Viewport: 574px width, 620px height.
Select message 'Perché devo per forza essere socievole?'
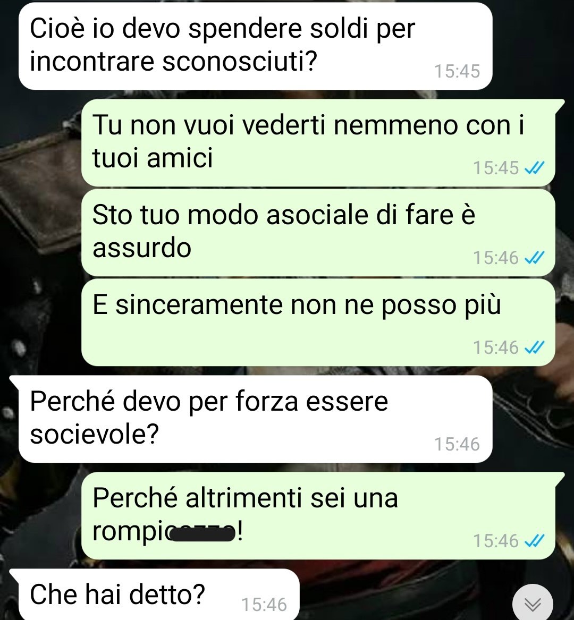click(256, 419)
